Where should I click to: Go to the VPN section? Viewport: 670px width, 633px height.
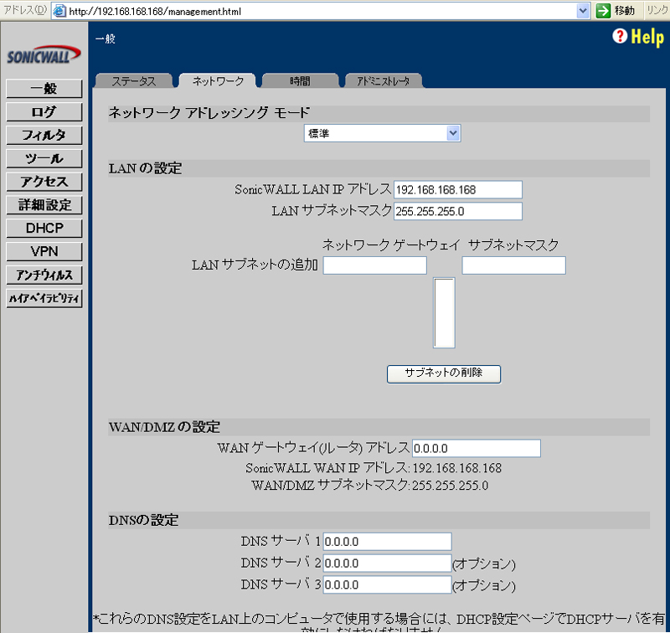coord(44,251)
